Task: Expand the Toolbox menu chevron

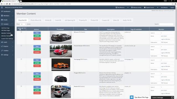Action: pyautogui.click(x=13, y=51)
